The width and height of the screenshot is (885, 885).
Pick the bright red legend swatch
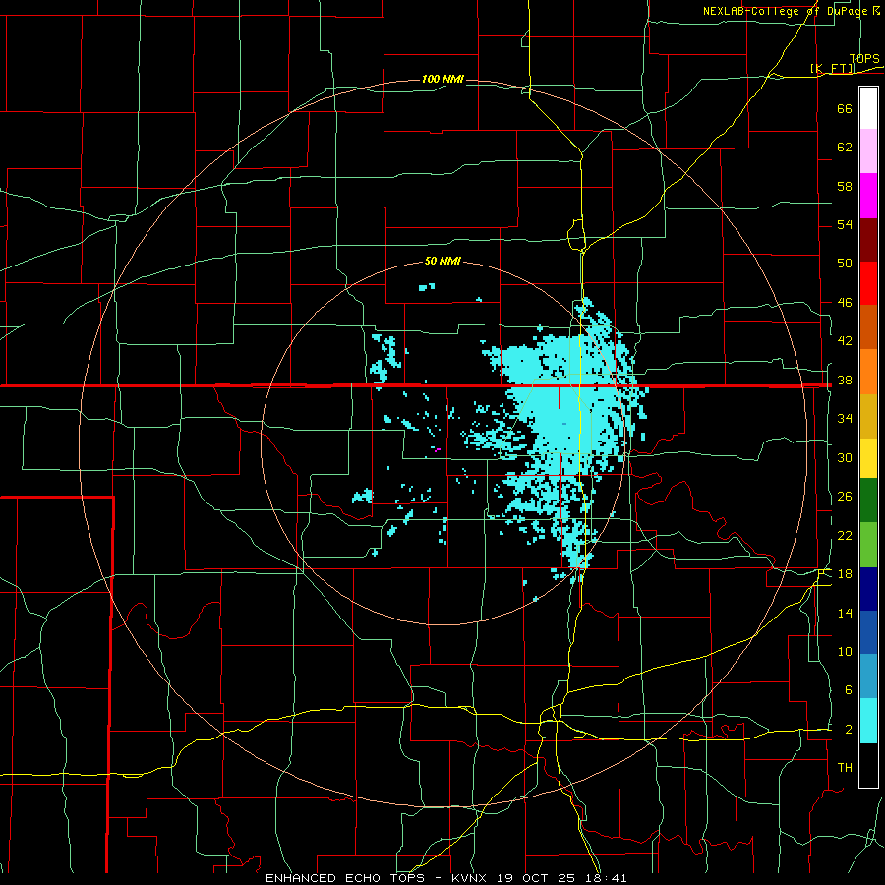point(868,283)
